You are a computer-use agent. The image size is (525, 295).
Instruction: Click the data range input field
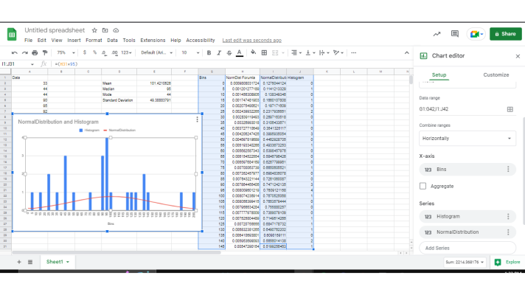click(x=462, y=109)
